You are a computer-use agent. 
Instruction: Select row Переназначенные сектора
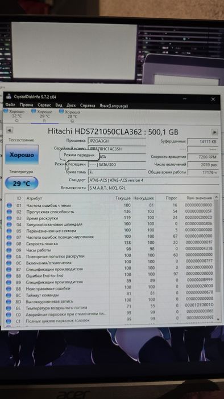click(110, 230)
